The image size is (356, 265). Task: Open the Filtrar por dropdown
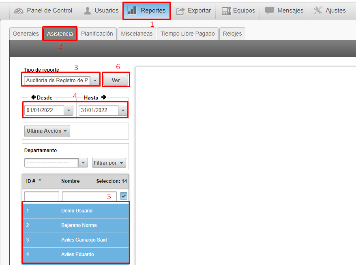pyautogui.click(x=109, y=163)
